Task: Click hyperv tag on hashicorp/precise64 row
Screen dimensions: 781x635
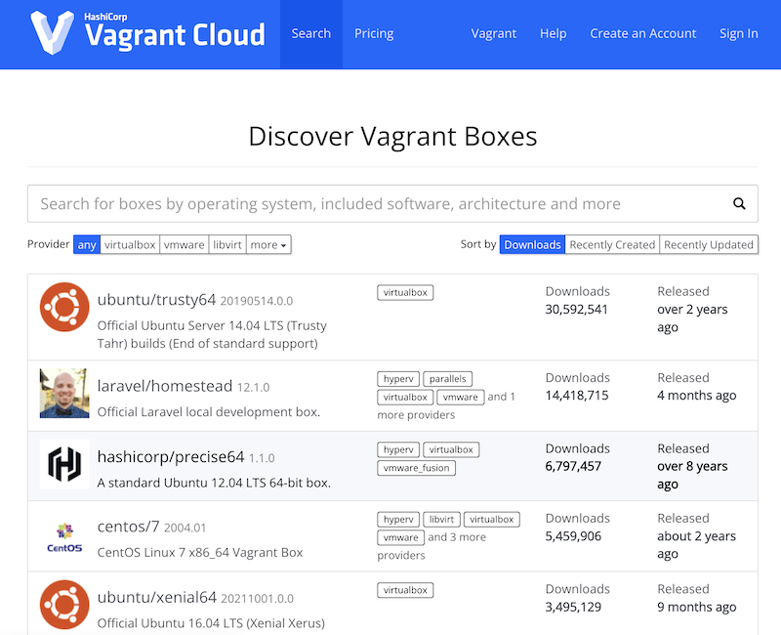Action: pyautogui.click(x=398, y=449)
